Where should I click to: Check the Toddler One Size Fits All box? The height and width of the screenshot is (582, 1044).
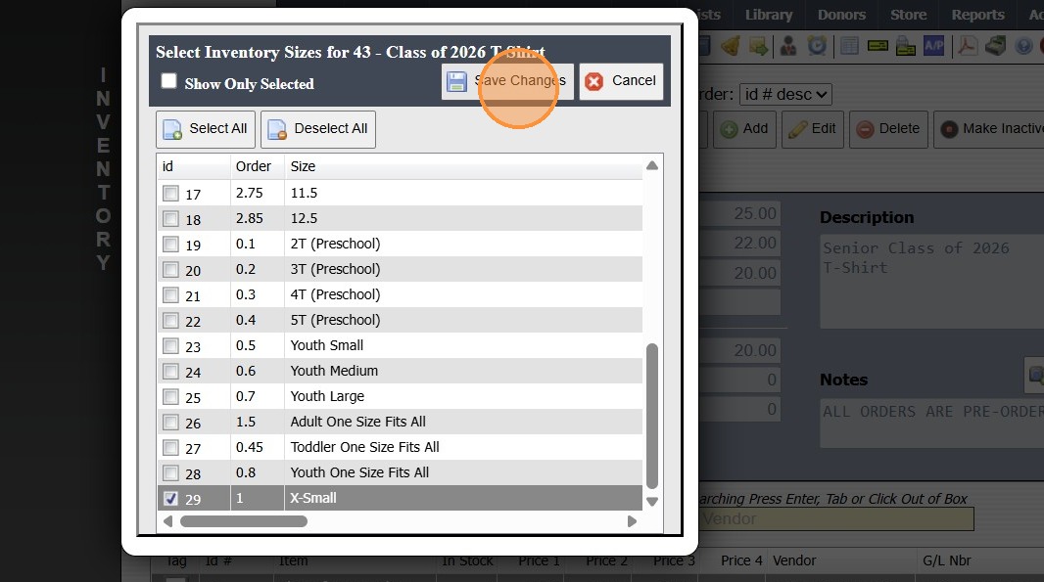point(170,448)
